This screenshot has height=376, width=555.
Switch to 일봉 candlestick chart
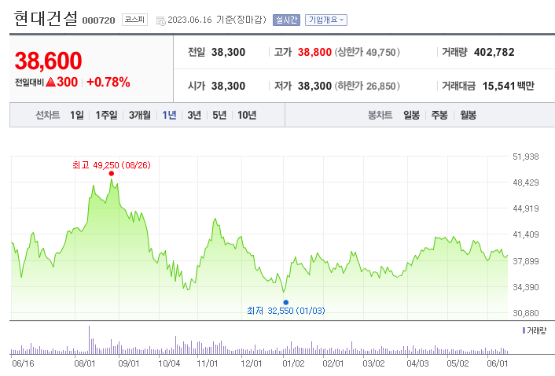[x=411, y=115]
